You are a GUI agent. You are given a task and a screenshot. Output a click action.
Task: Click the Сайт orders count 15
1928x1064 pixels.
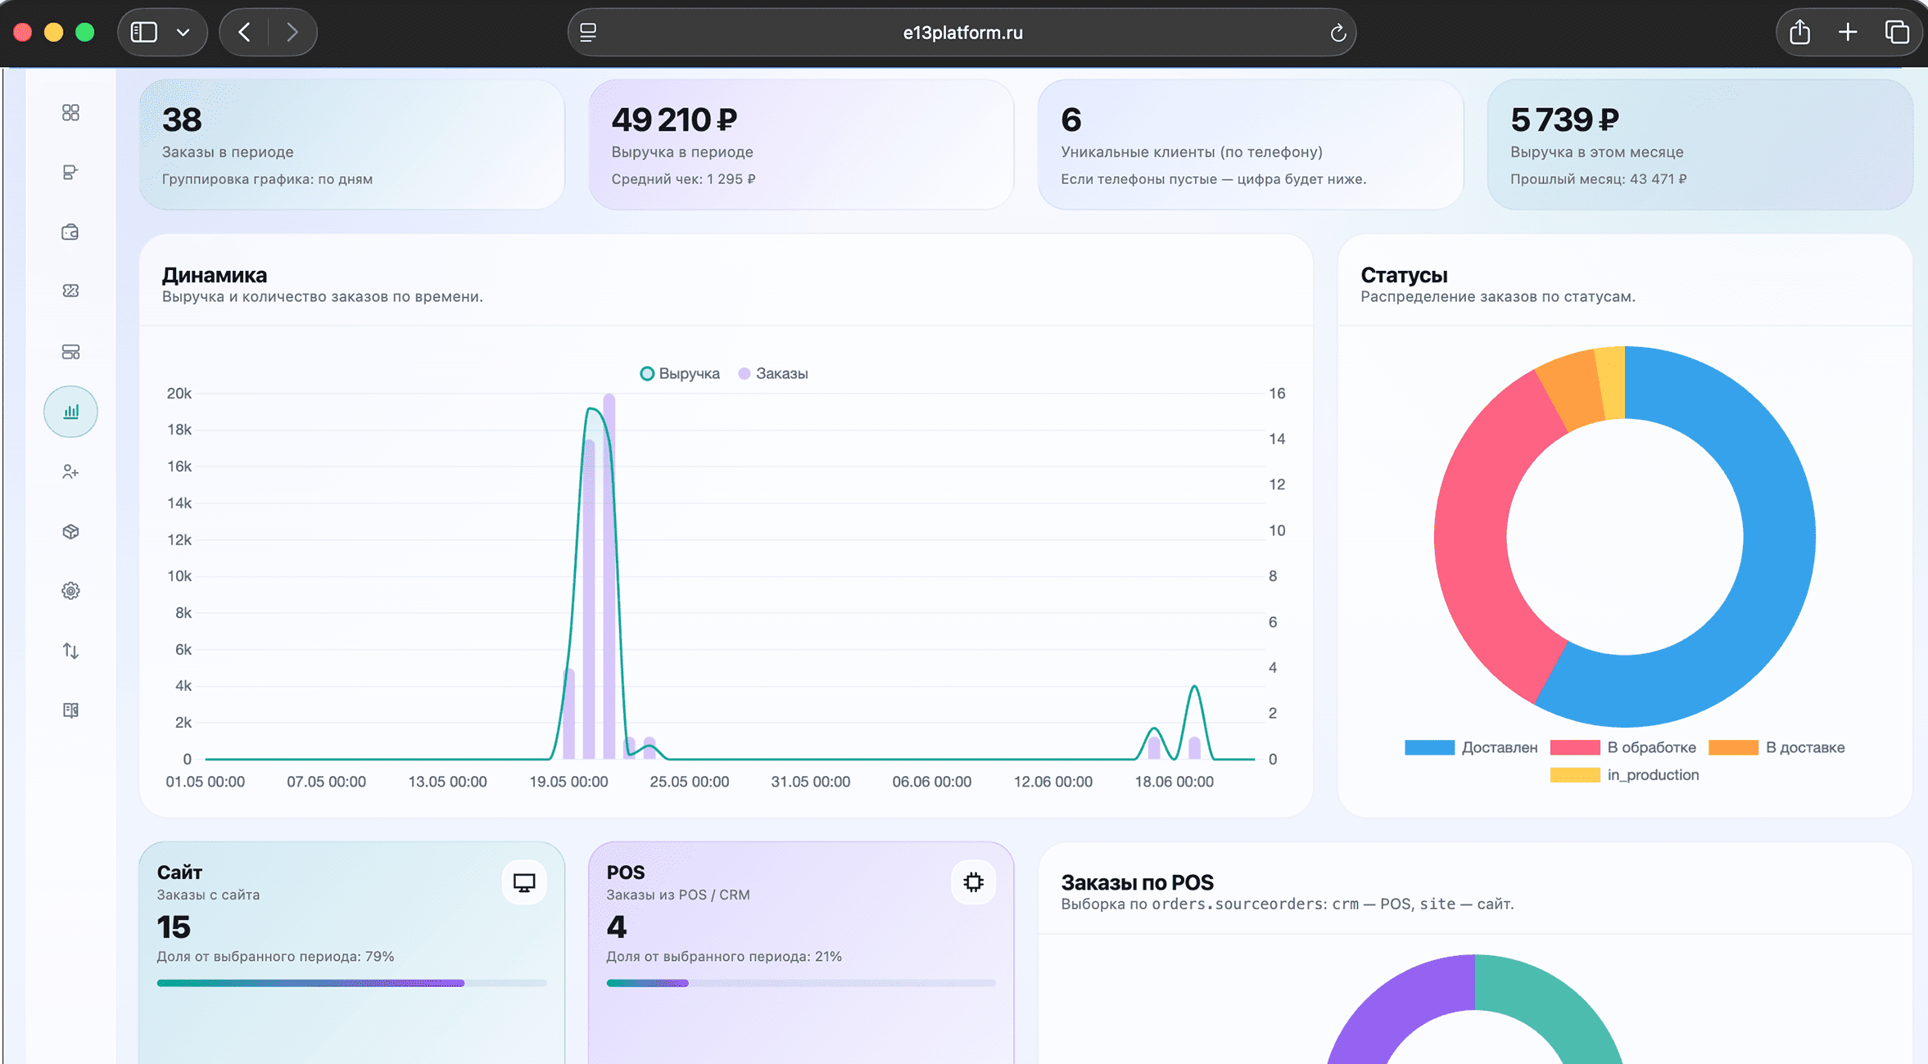(x=174, y=927)
